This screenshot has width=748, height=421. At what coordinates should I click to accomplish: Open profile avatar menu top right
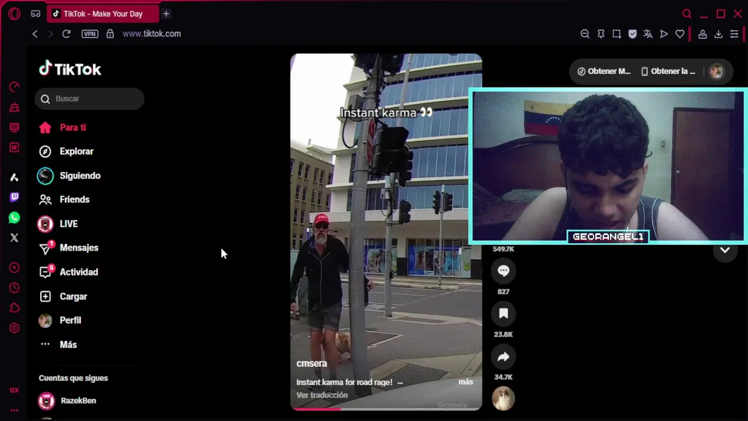click(x=716, y=71)
